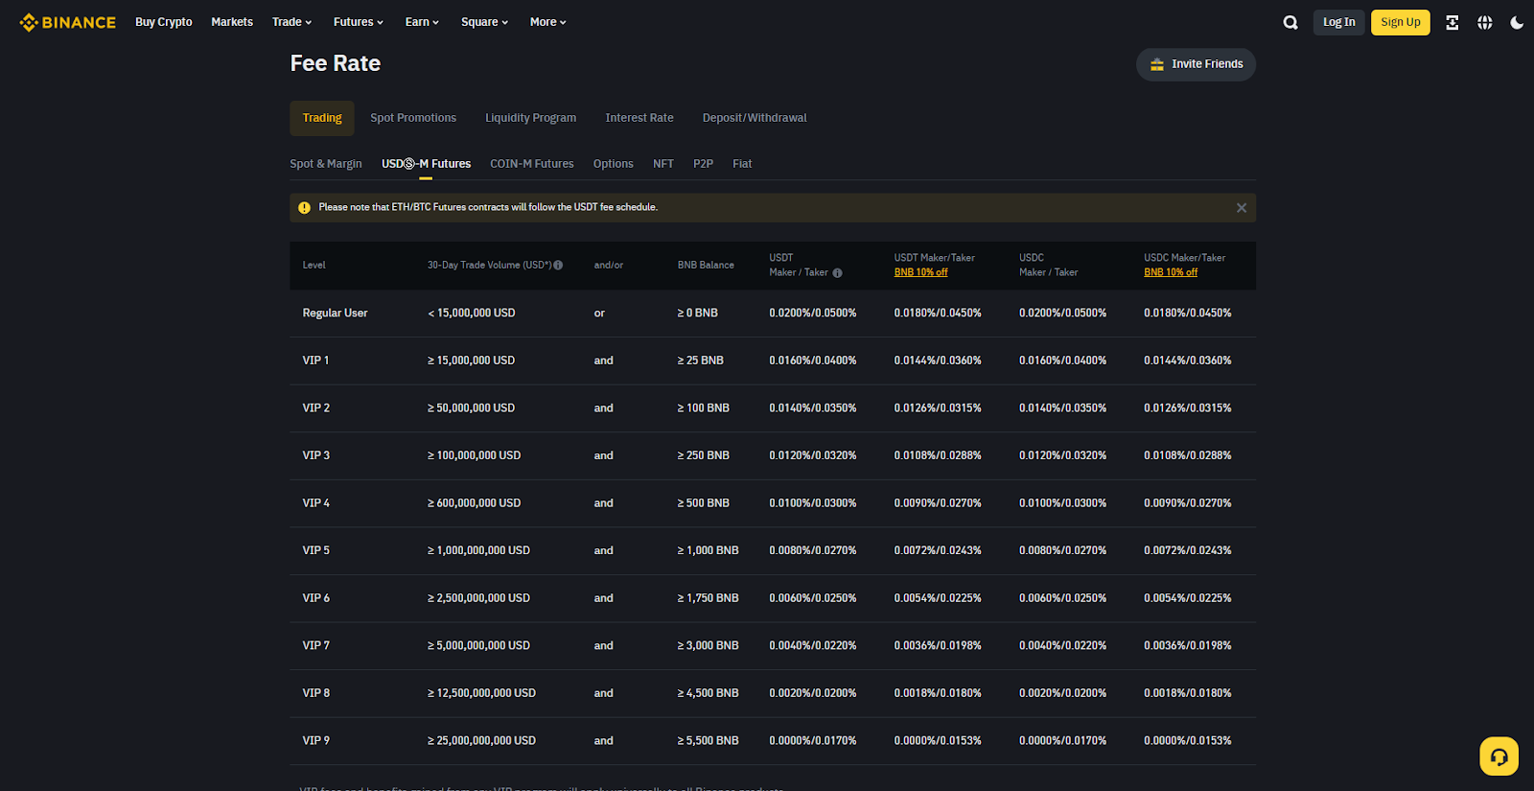This screenshot has height=791, width=1534.
Task: Select the COIN-M Futures tab
Action: (532, 164)
